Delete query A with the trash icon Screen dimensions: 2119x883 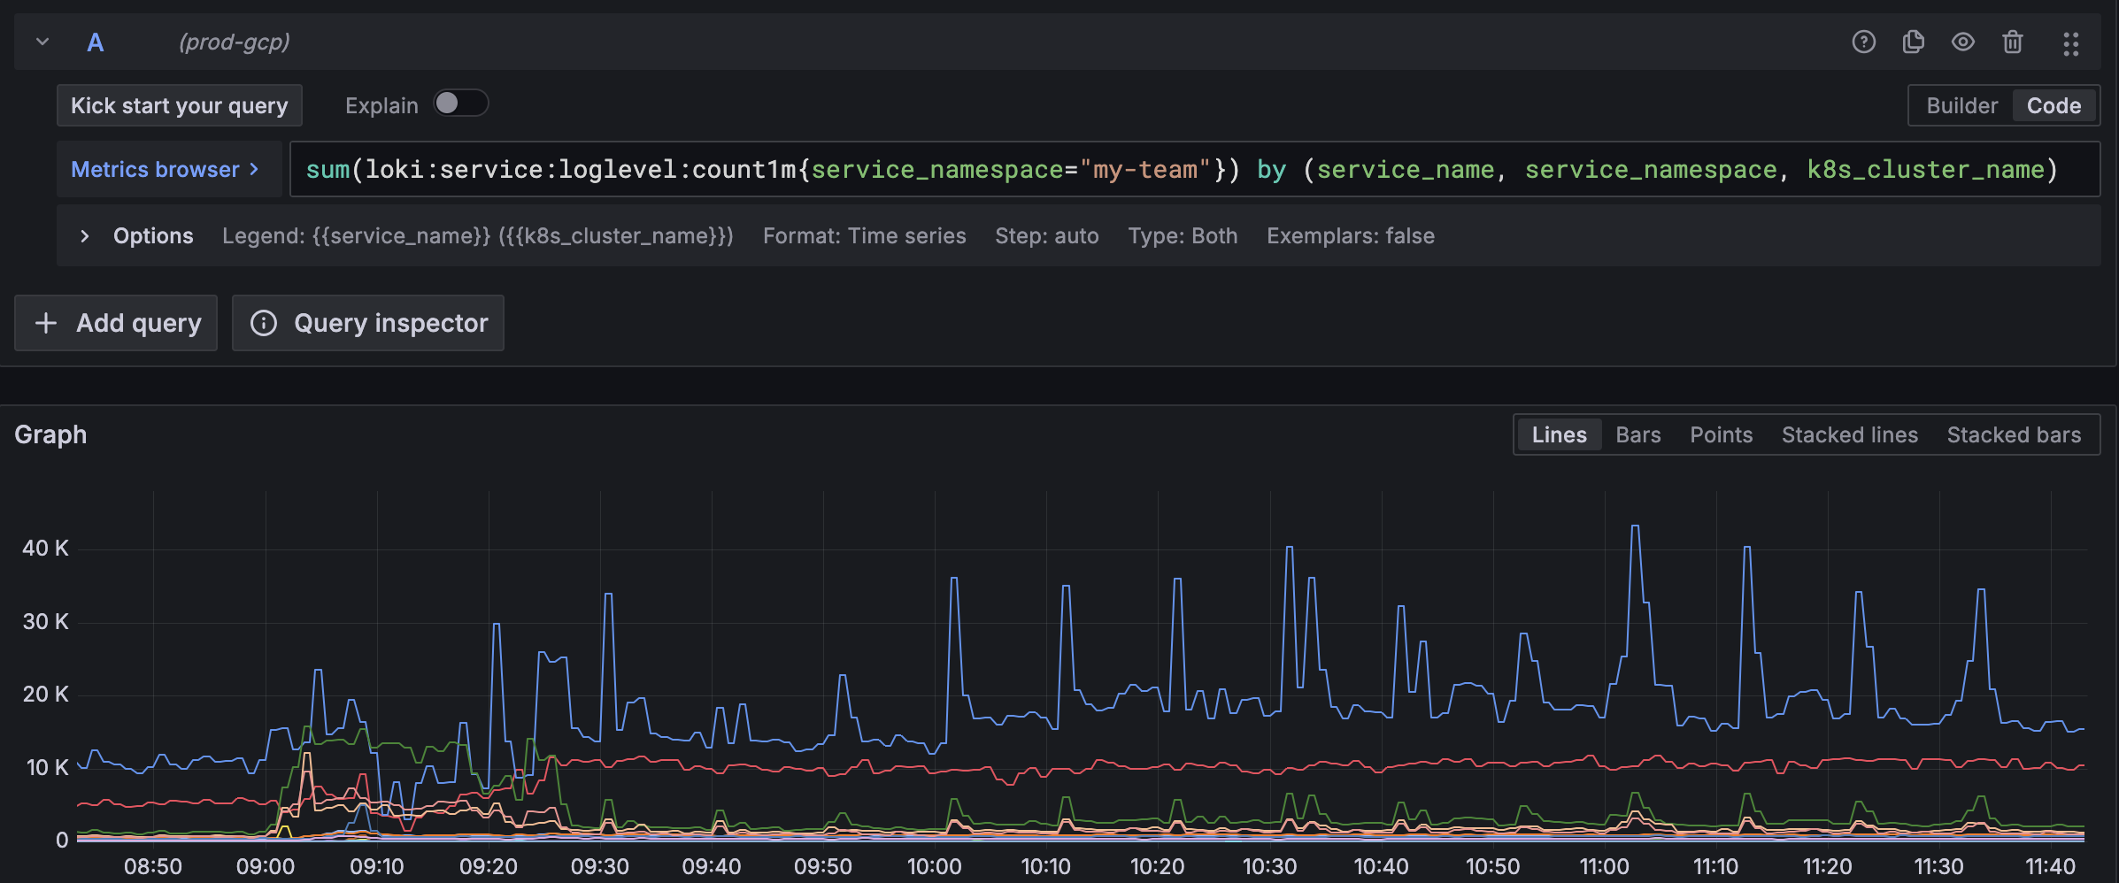pyautogui.click(x=2013, y=42)
